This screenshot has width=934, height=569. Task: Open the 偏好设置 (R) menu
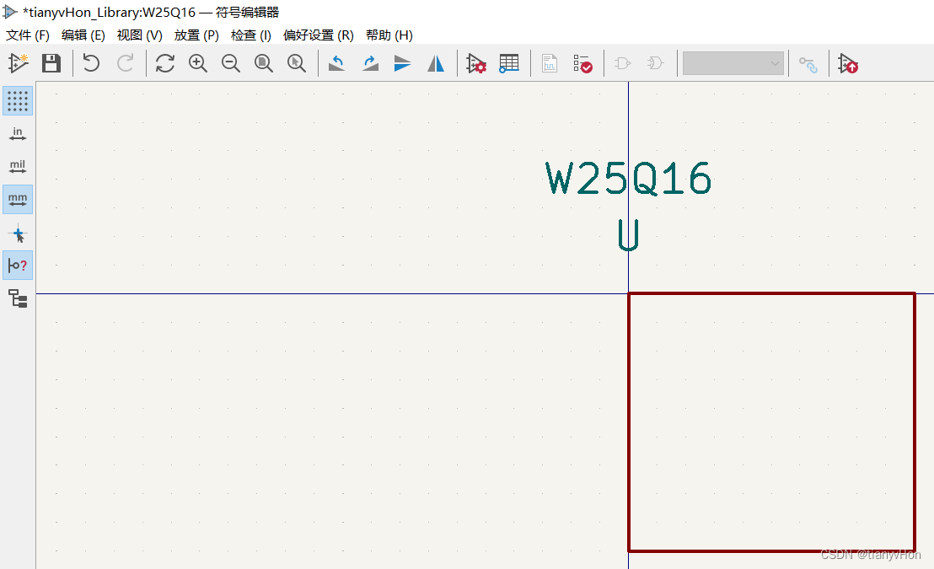[318, 35]
